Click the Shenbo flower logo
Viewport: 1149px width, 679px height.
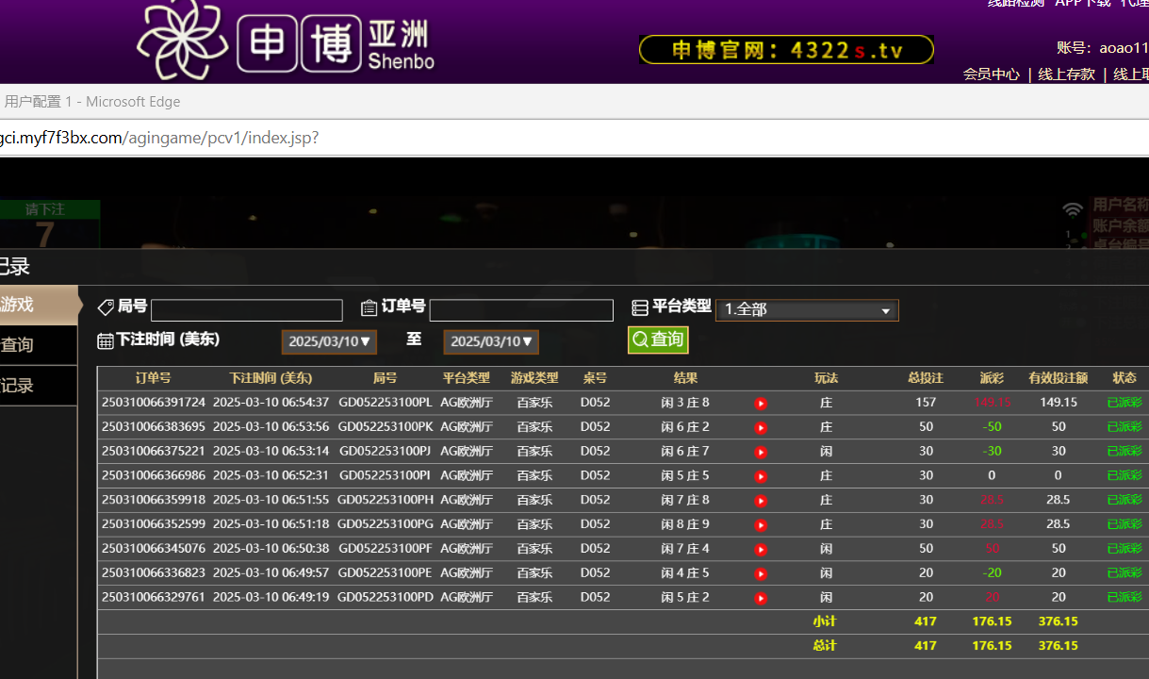(x=182, y=40)
